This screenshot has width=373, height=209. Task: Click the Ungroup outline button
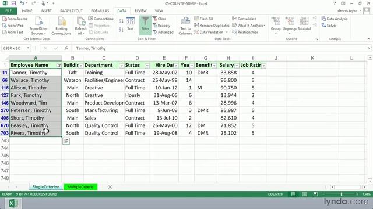tap(290, 26)
